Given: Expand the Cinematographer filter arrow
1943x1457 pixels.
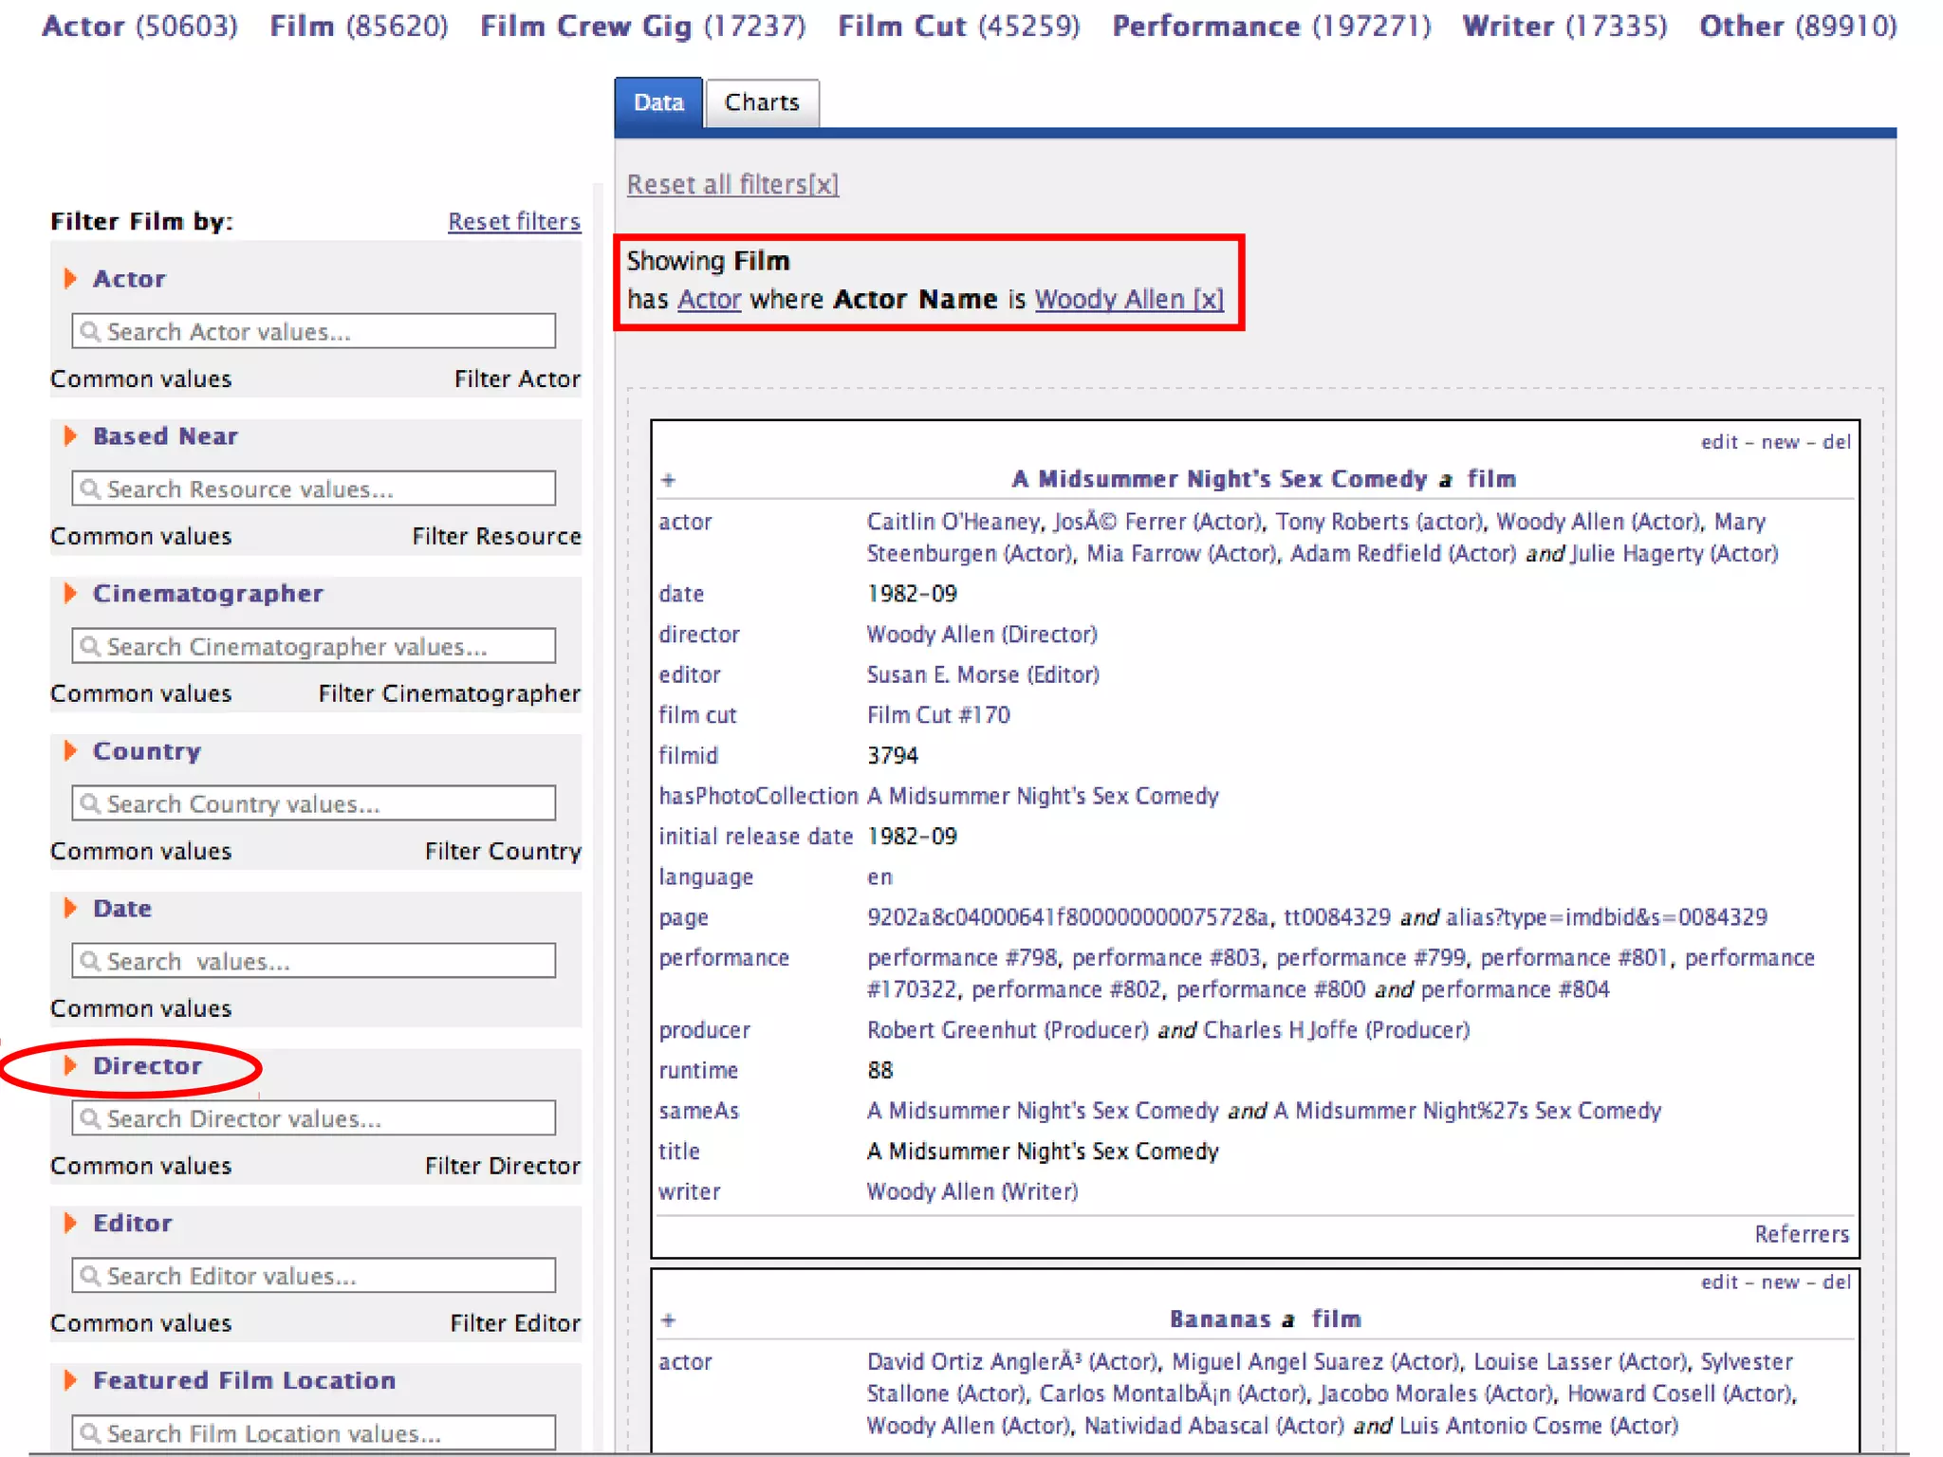Looking at the screenshot, I should pyautogui.click(x=70, y=594).
